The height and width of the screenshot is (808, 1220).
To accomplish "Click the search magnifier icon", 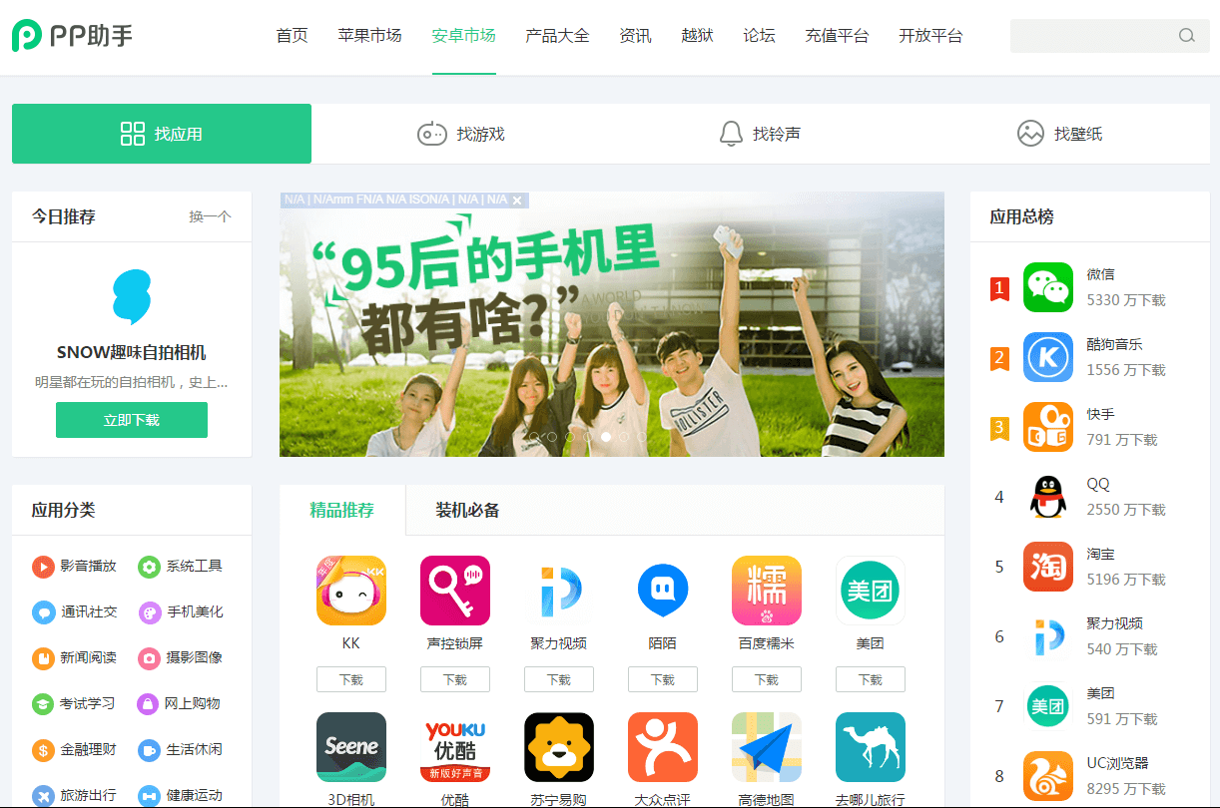I will pos(1187,36).
